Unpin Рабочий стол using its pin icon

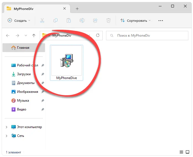tap(43, 65)
